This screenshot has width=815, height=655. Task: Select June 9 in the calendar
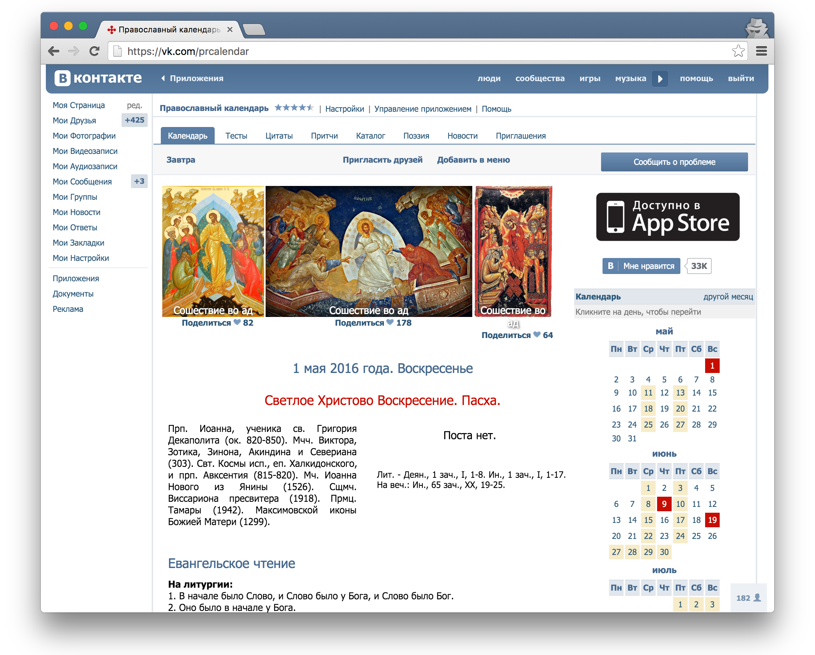click(664, 504)
